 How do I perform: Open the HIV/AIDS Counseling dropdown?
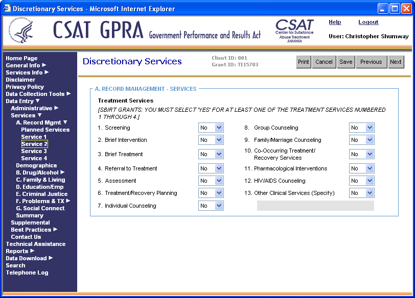[x=361, y=181]
